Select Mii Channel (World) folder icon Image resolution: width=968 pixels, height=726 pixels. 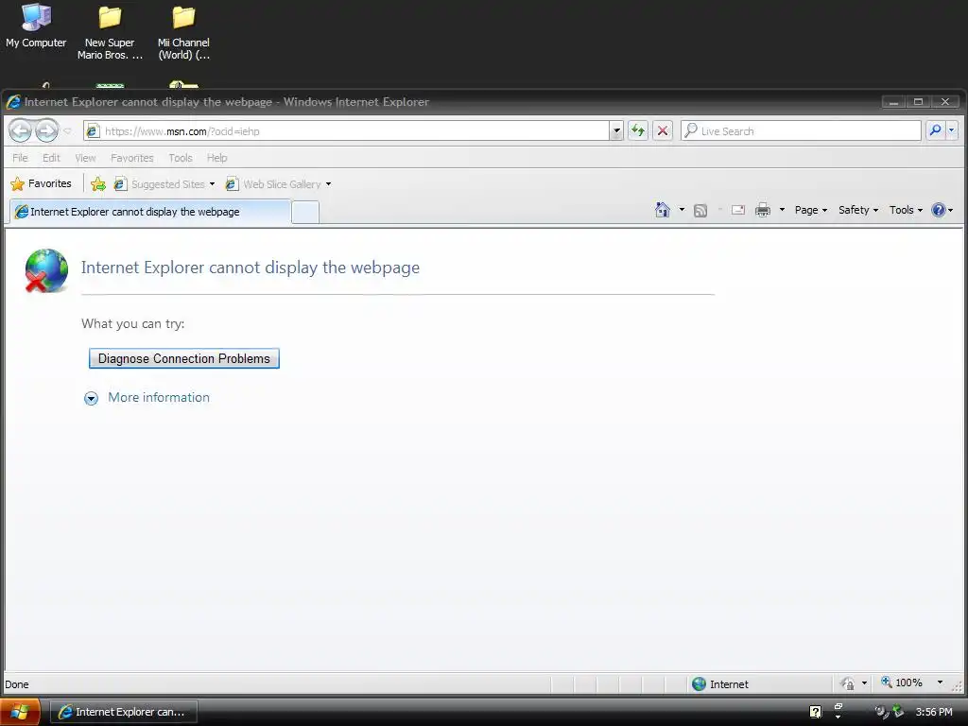[183, 32]
